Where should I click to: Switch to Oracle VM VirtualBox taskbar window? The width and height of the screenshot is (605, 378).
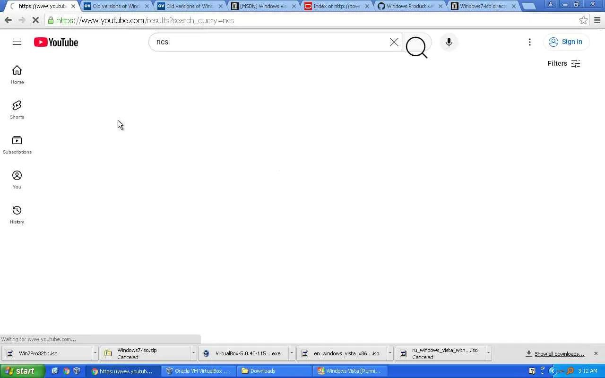click(x=198, y=371)
